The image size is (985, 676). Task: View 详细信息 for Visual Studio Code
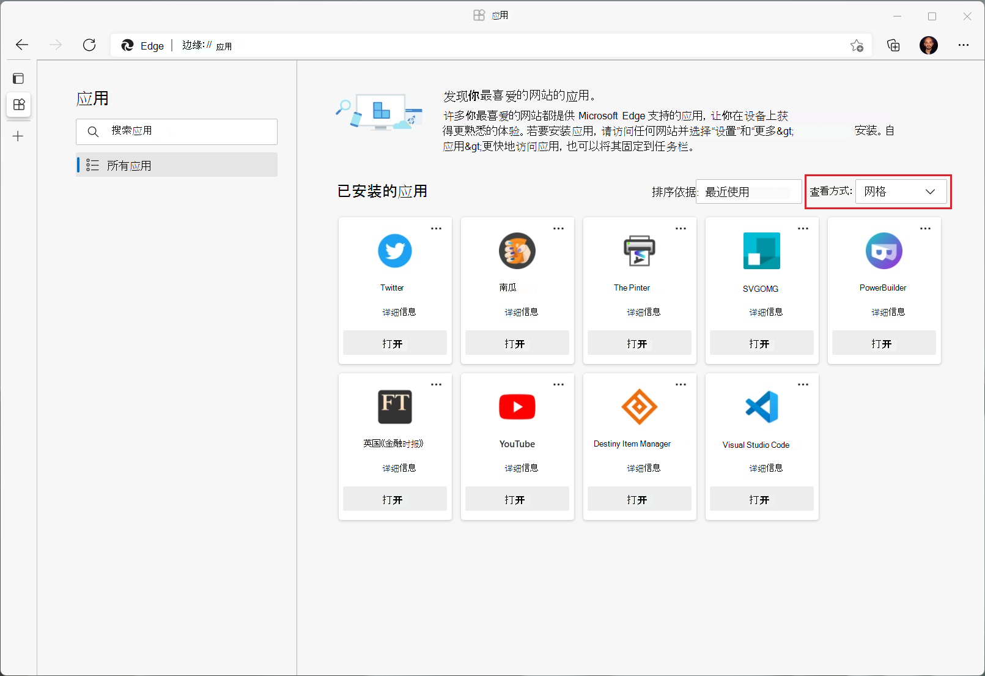point(766,468)
